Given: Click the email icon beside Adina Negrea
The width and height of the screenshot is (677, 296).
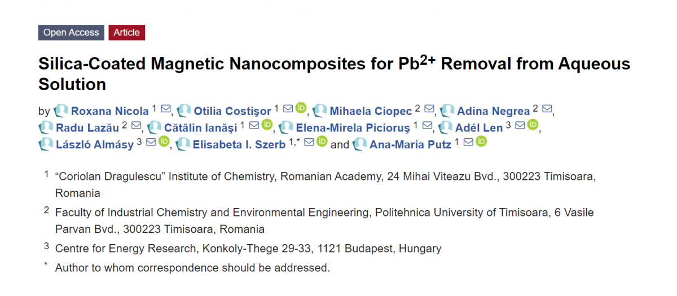Looking at the screenshot, I should pyautogui.click(x=547, y=109).
